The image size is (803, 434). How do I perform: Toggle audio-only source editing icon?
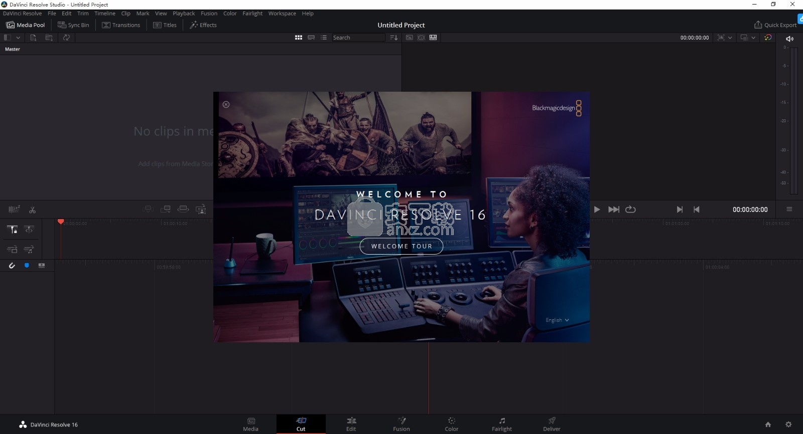coord(29,249)
